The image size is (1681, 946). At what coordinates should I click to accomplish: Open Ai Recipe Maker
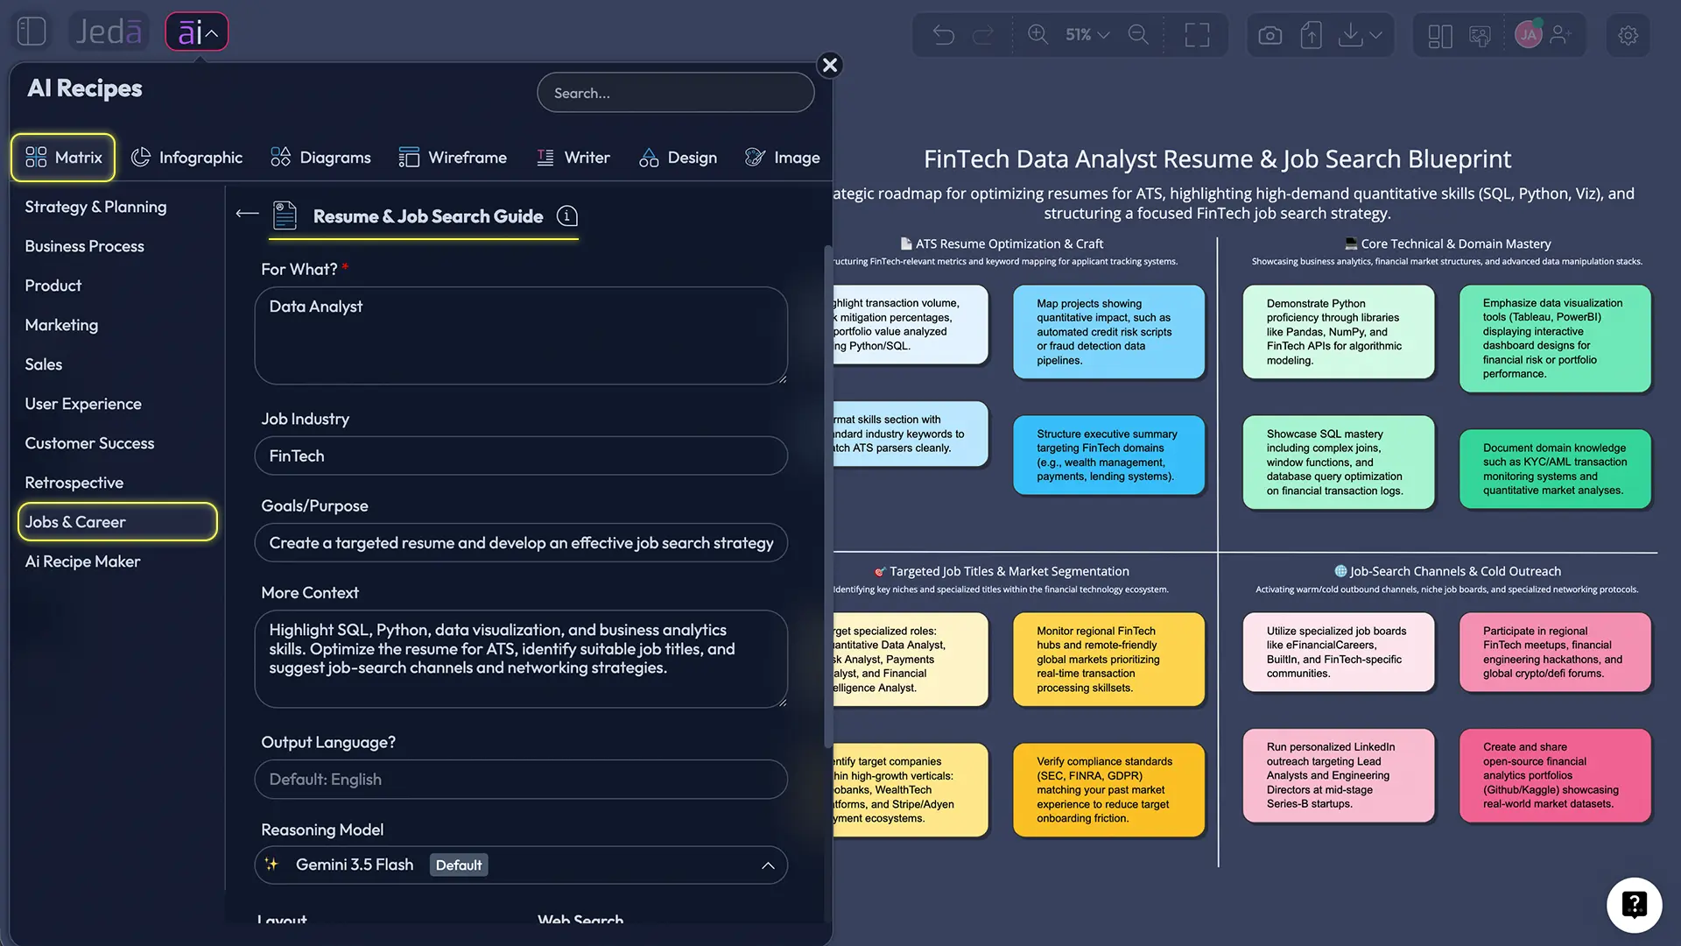click(82, 561)
